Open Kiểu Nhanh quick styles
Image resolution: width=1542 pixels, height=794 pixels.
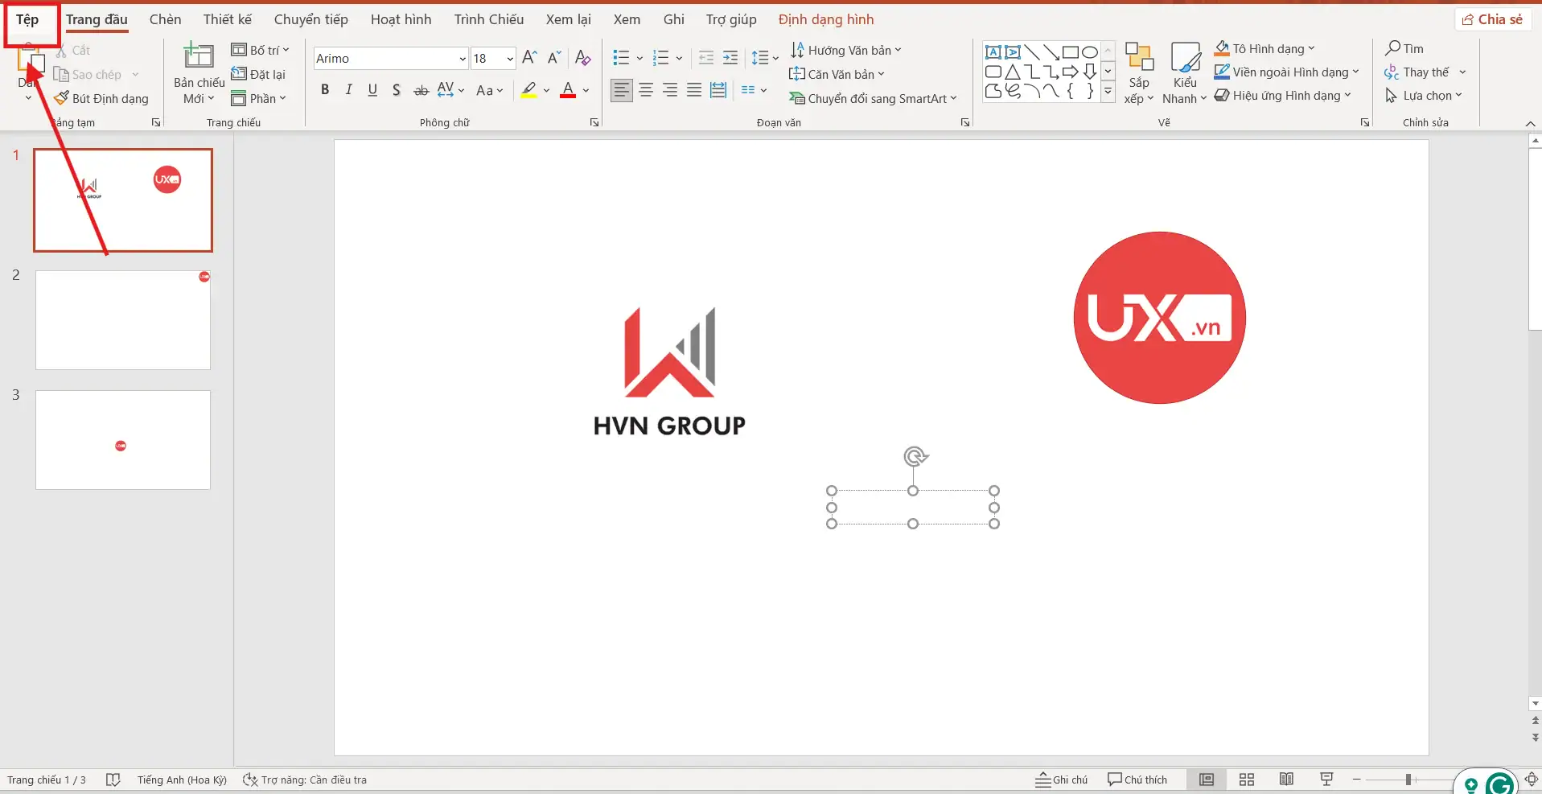point(1184,74)
